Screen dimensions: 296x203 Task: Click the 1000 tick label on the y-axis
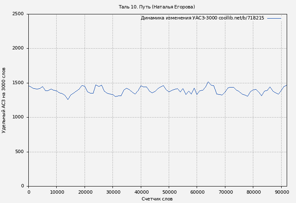coord(18,117)
